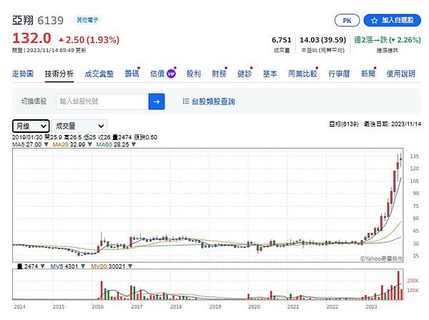Open the 財務 tab
This screenshot has width=429, height=320.
click(220, 74)
